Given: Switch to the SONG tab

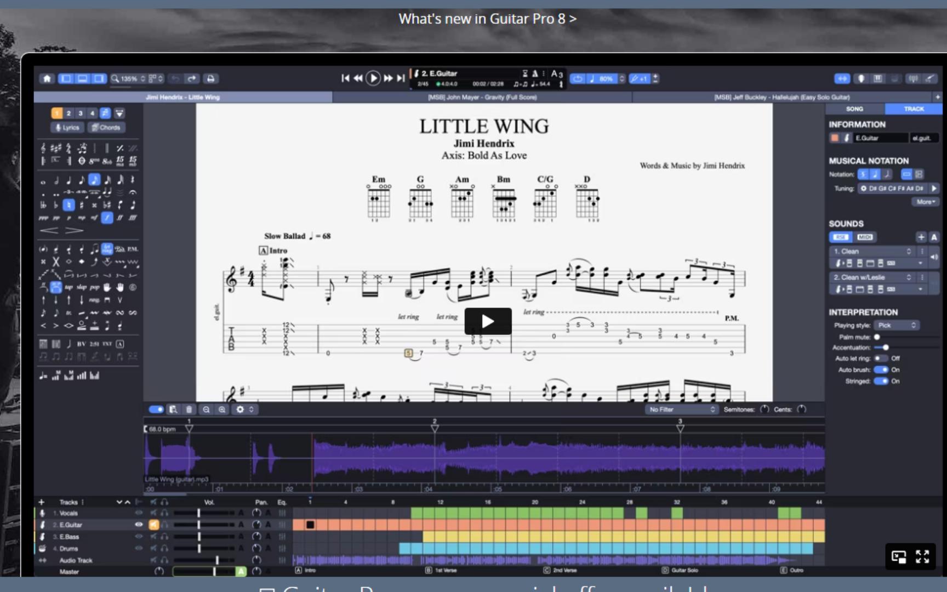Looking at the screenshot, I should 855,109.
